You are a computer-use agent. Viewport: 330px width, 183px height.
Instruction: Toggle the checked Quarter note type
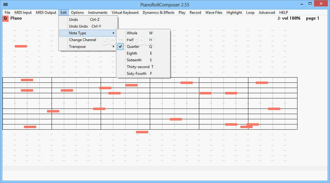[x=143, y=46]
